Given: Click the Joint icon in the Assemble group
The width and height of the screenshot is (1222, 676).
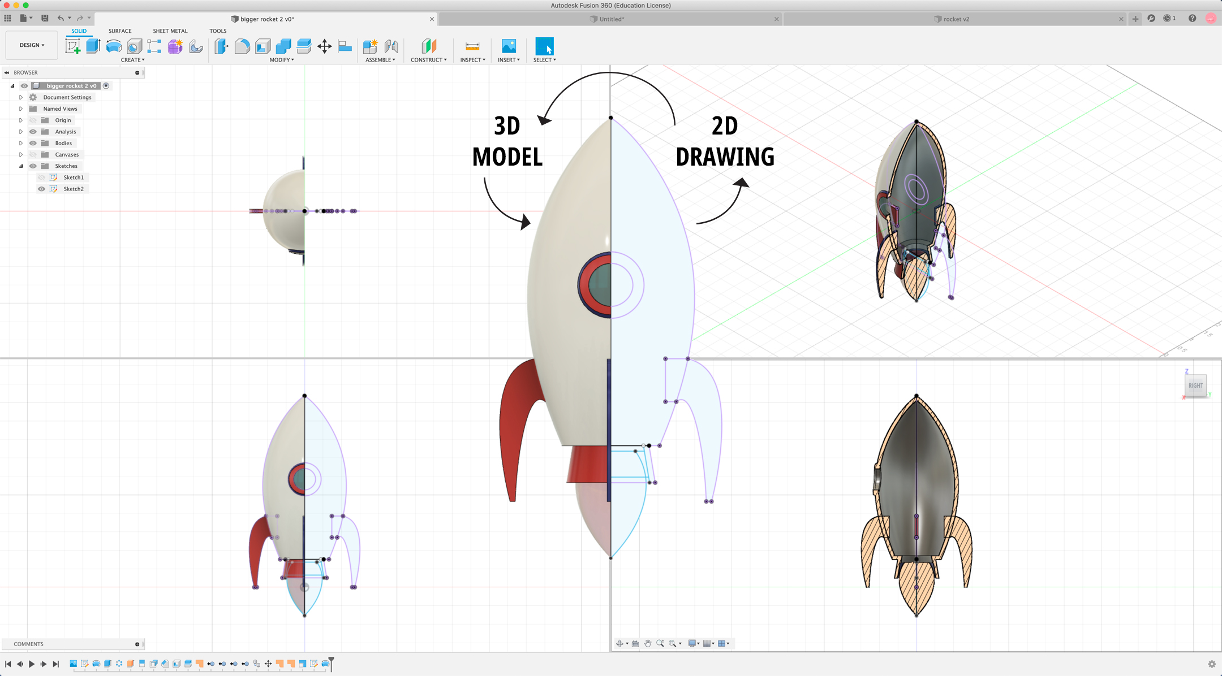Looking at the screenshot, I should (391, 46).
